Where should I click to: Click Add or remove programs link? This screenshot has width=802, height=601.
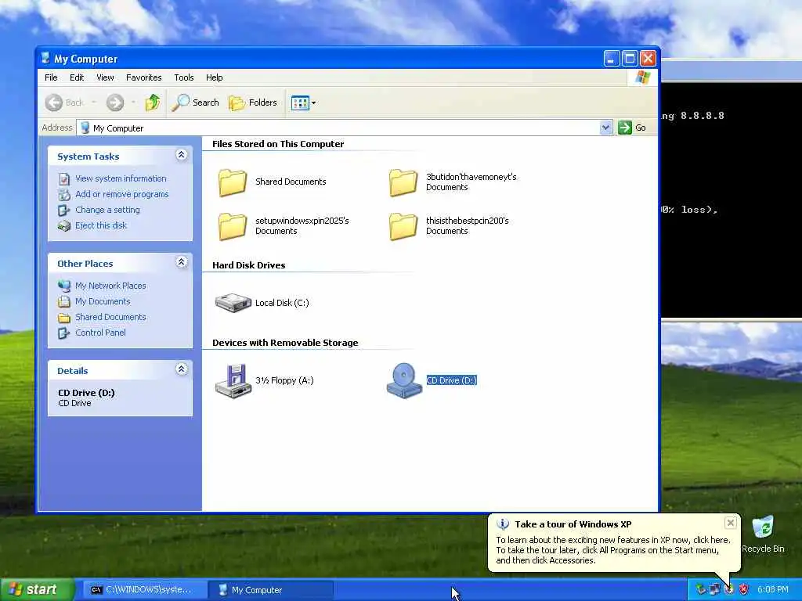coord(121,194)
